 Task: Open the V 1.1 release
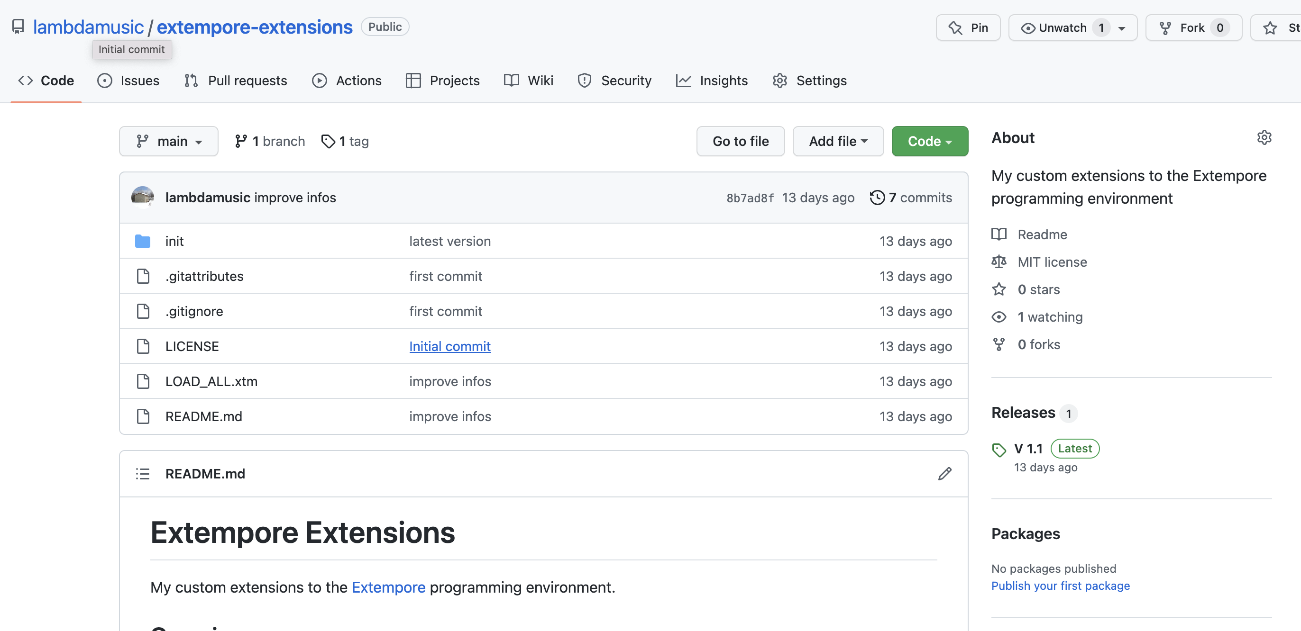(1028, 449)
